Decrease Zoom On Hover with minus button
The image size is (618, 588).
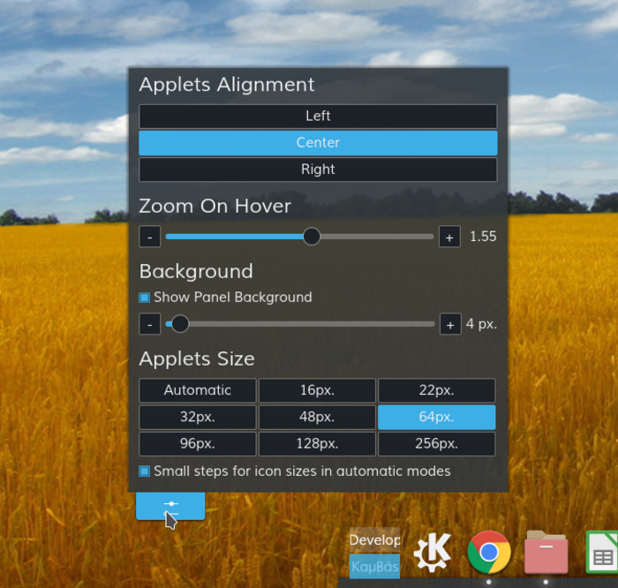pos(150,237)
